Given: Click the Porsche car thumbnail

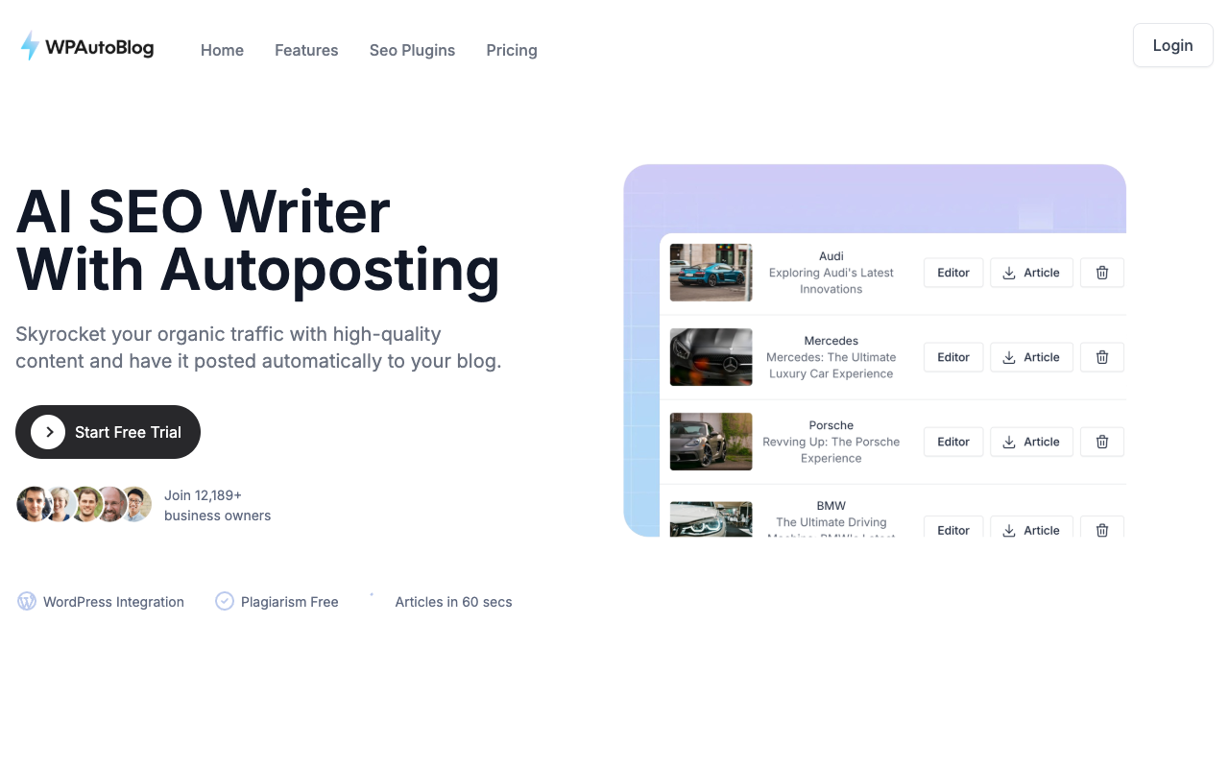Looking at the screenshot, I should 711,442.
